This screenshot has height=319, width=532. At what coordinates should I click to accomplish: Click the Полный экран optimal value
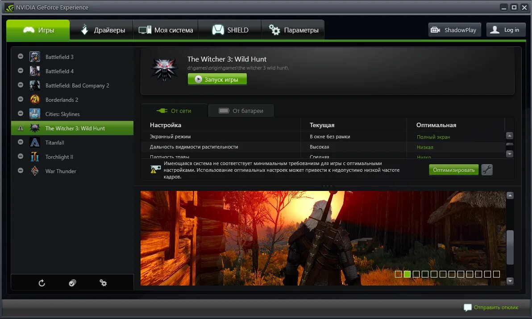tap(433, 137)
